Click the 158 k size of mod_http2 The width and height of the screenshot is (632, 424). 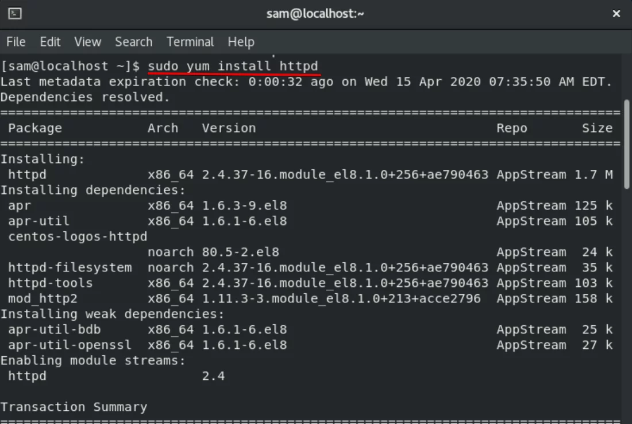pos(594,299)
